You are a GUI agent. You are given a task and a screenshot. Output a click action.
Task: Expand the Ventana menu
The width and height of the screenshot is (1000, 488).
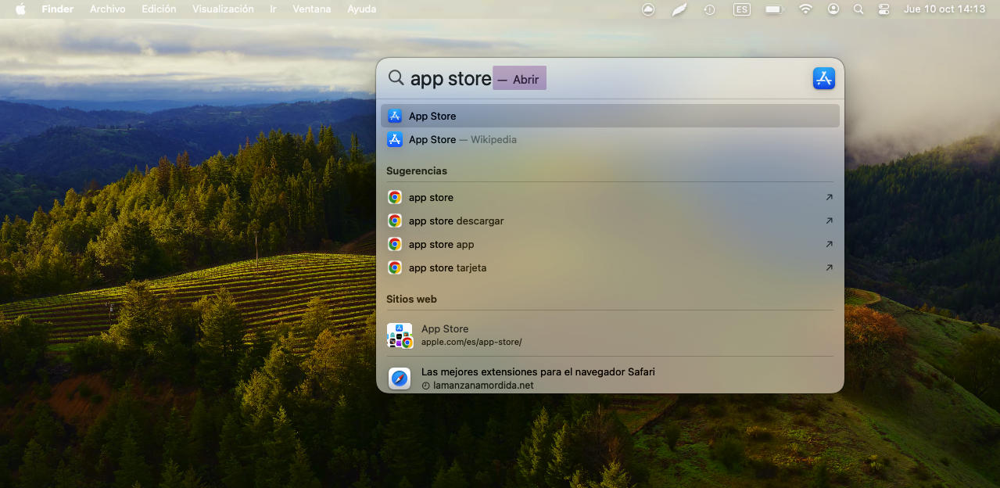(x=311, y=9)
